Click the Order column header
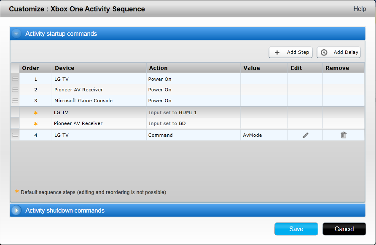The width and height of the screenshot is (376, 245). (x=30, y=68)
